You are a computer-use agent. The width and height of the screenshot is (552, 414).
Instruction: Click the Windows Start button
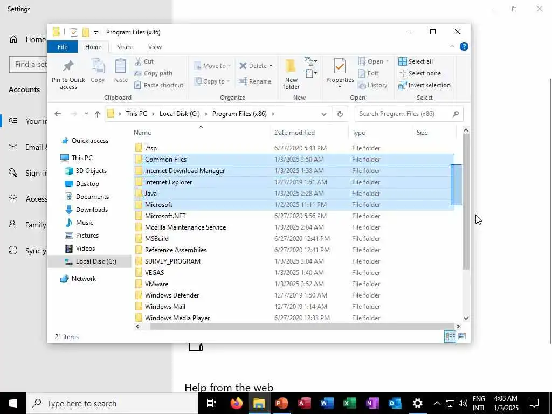pyautogui.click(x=13, y=403)
